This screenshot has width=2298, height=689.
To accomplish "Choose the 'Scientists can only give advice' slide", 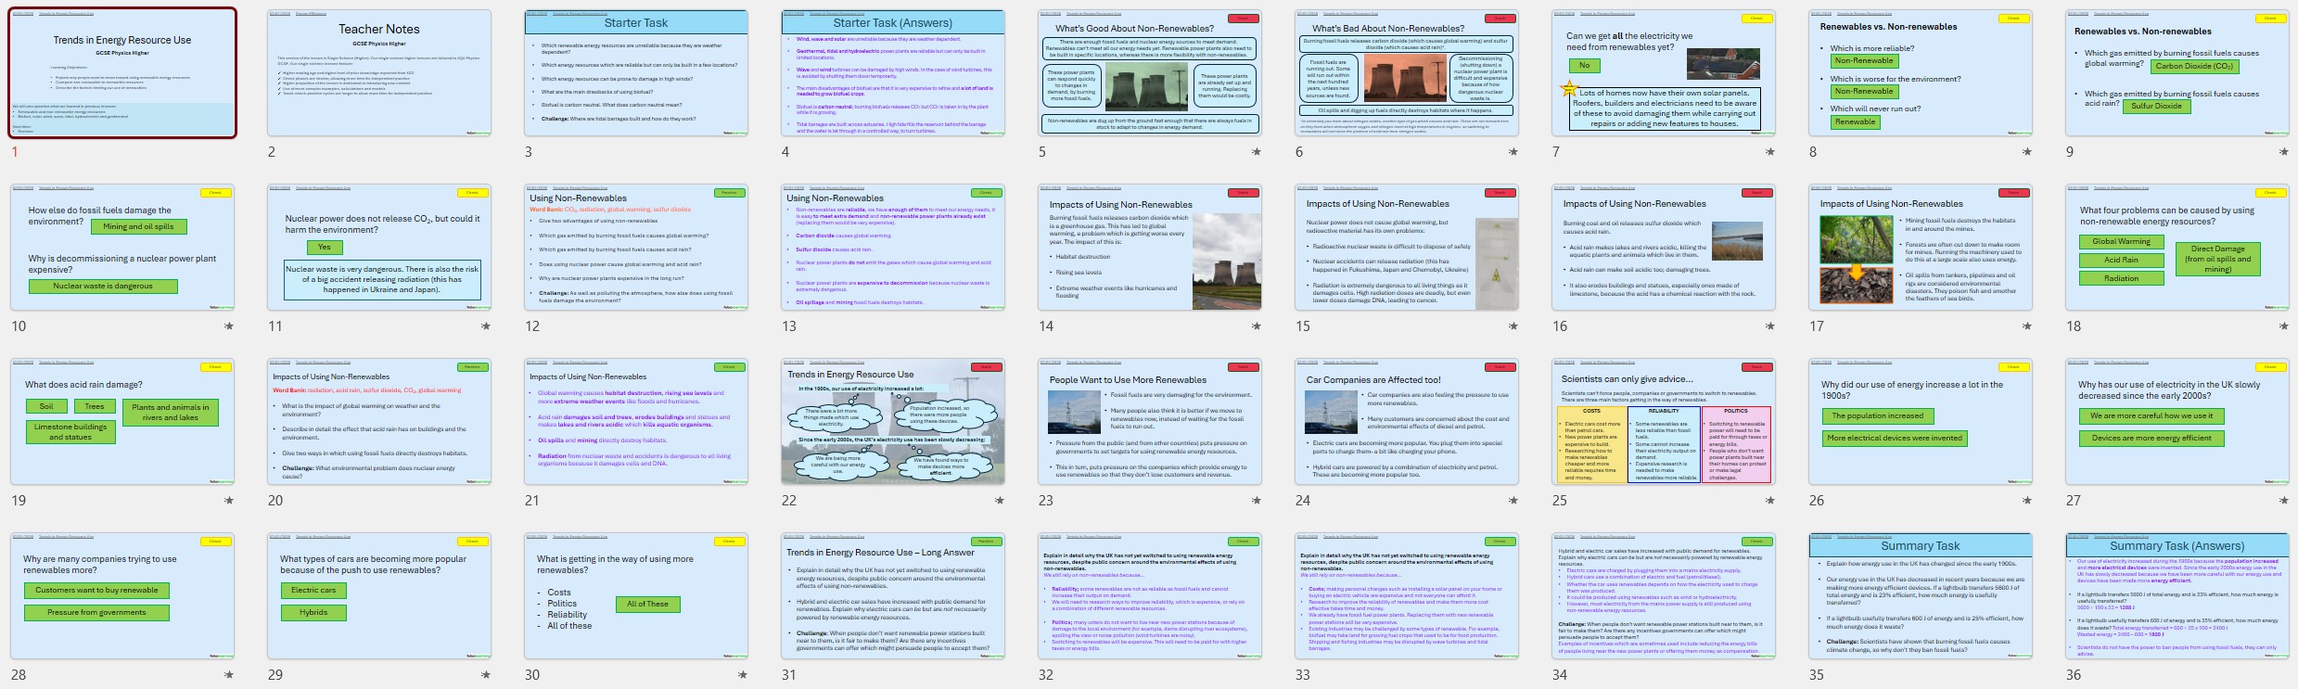I will [1664, 422].
